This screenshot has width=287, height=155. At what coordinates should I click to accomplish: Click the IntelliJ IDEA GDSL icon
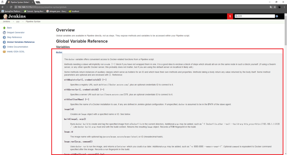point(4,51)
